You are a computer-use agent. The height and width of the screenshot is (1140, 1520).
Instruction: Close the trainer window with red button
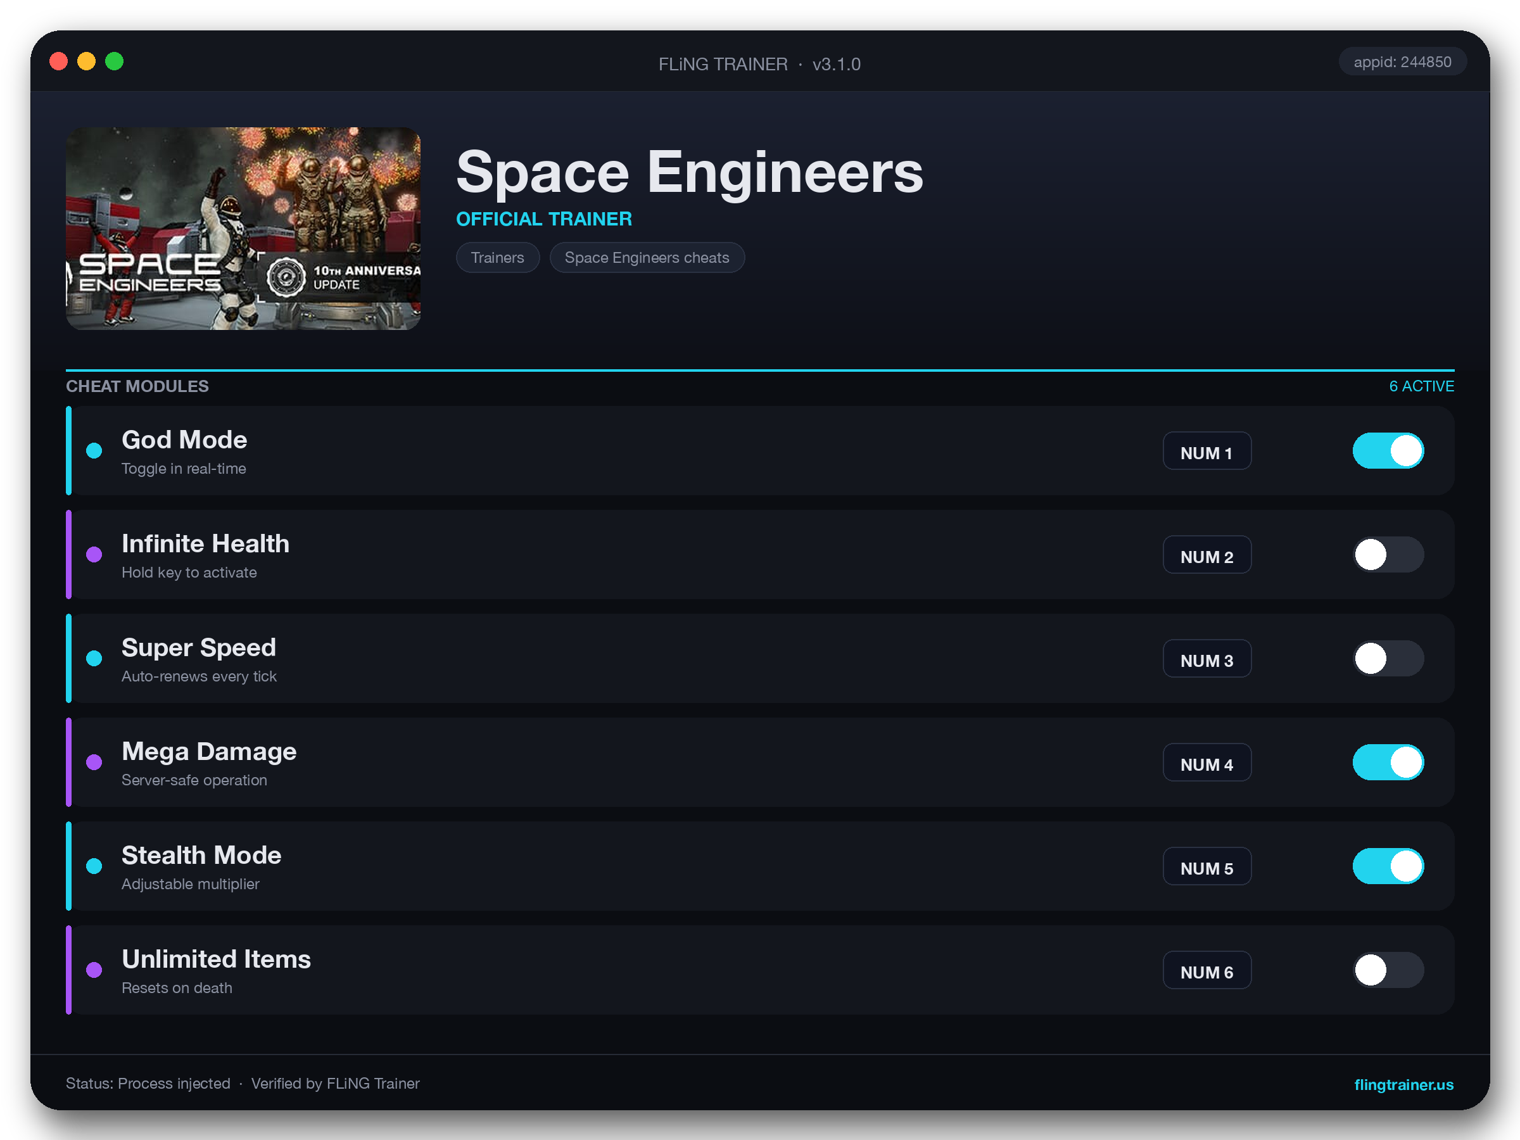pyautogui.click(x=58, y=61)
